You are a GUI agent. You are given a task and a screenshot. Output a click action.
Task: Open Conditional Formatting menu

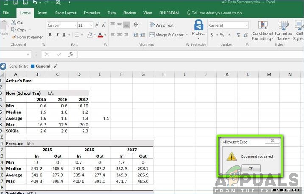(x=262, y=31)
